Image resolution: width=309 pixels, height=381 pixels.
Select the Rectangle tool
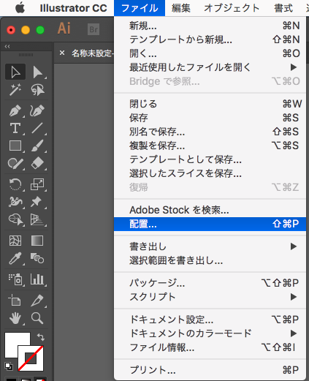click(15, 146)
